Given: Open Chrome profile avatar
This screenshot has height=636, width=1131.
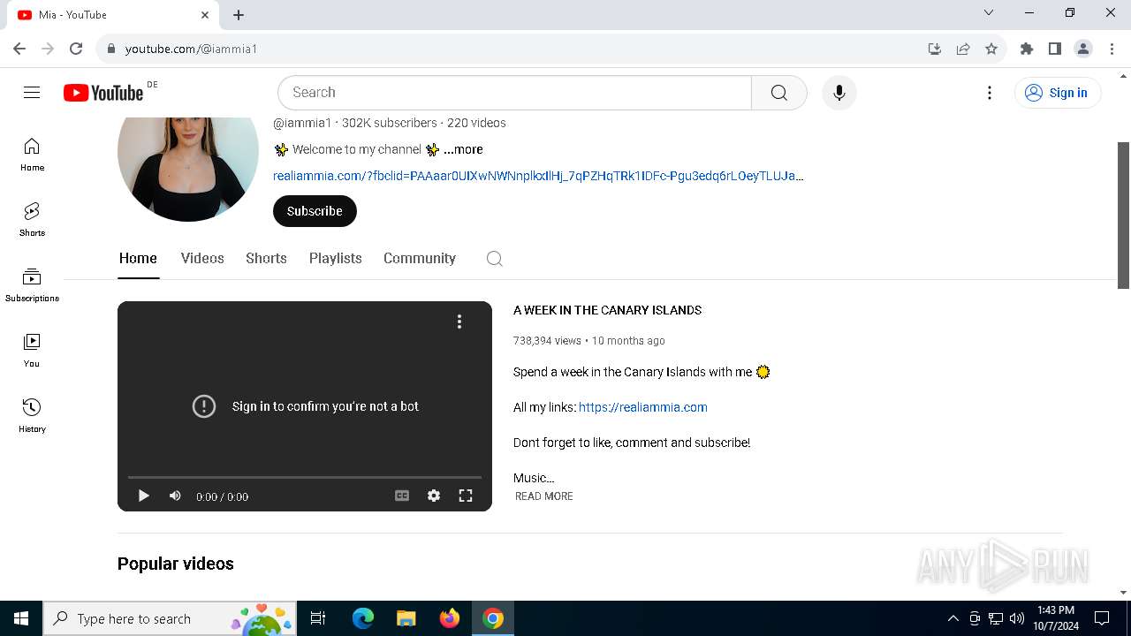Looking at the screenshot, I should click(1083, 49).
